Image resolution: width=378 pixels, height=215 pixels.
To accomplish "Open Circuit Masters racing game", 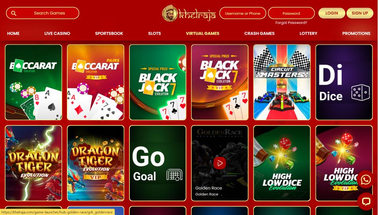I will (282, 82).
